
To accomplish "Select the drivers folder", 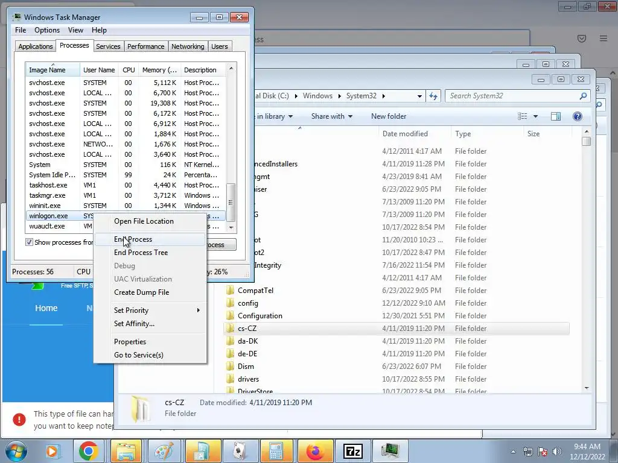I will coord(248,379).
